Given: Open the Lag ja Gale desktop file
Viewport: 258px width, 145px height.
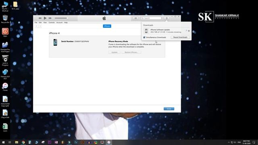Looking at the screenshot, I should click(x=5, y=114).
